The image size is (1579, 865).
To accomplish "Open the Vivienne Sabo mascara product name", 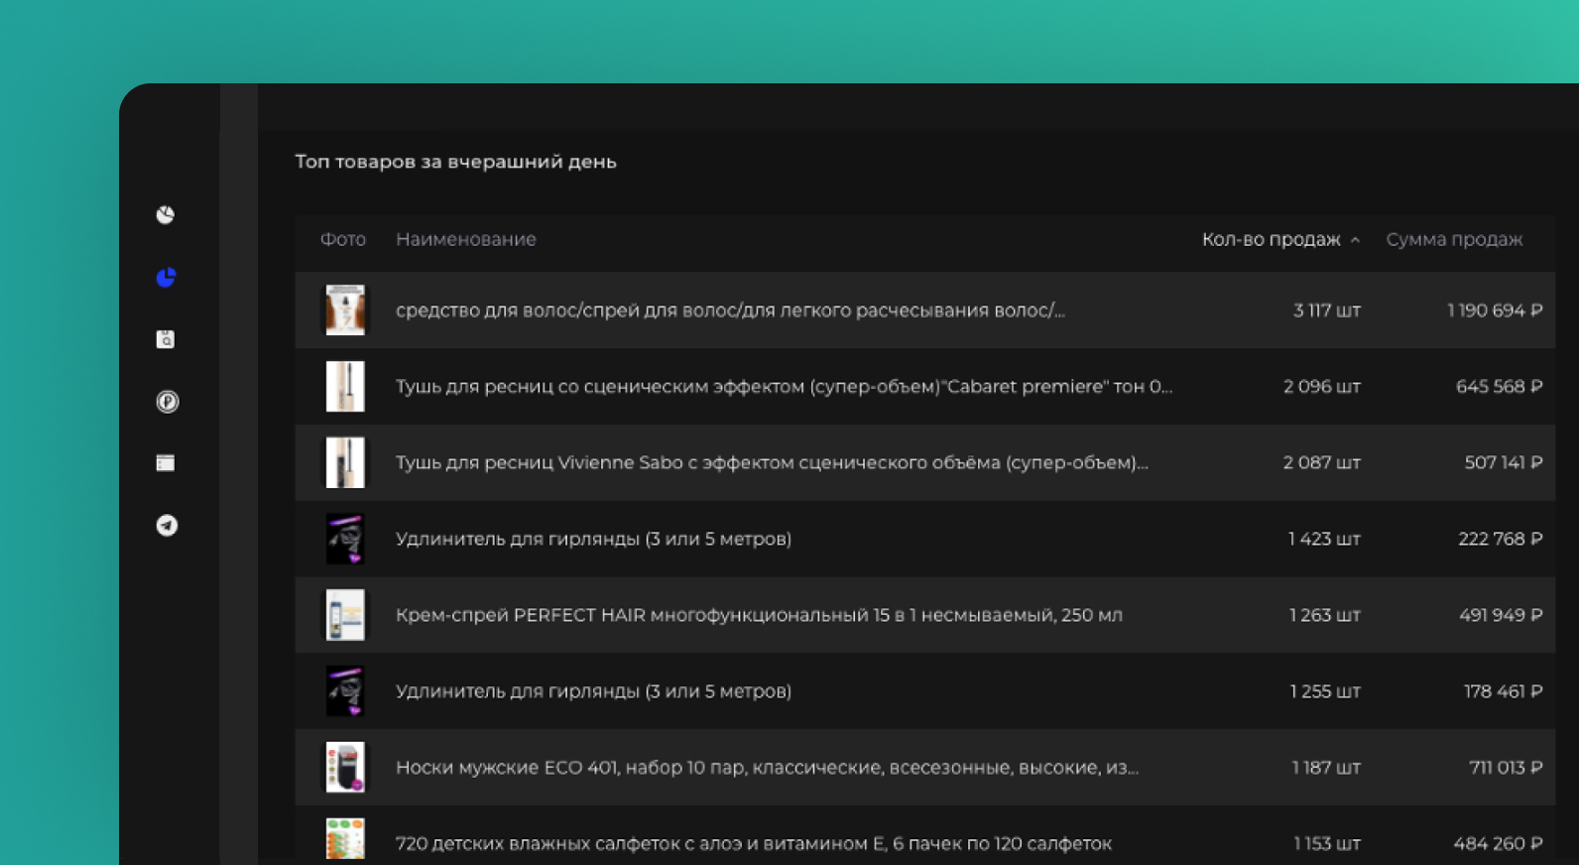I will [771, 462].
